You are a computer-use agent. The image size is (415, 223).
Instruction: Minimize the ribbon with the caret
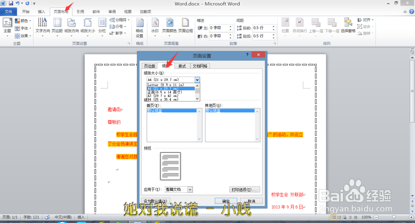[405, 12]
